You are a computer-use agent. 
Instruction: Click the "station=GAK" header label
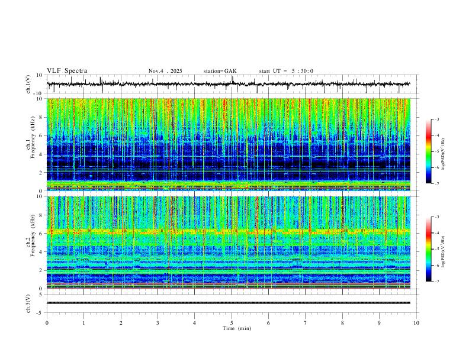click(x=220, y=71)
